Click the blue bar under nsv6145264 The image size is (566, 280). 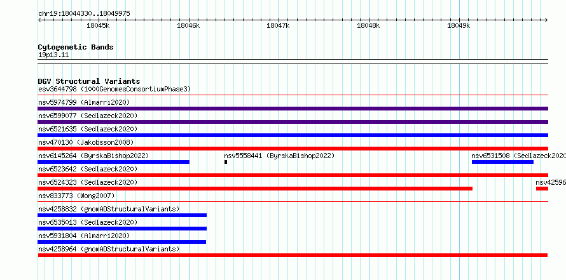click(113, 162)
